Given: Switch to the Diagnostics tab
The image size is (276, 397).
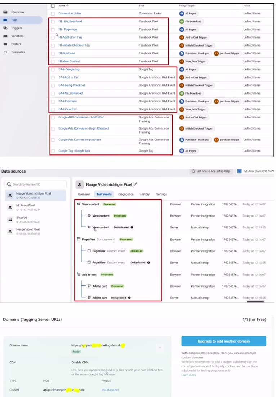Looking at the screenshot, I should click(x=126, y=194).
